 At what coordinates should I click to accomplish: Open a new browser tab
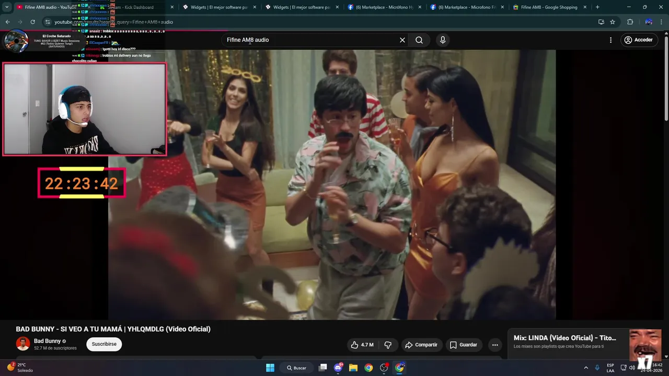pyautogui.click(x=597, y=7)
